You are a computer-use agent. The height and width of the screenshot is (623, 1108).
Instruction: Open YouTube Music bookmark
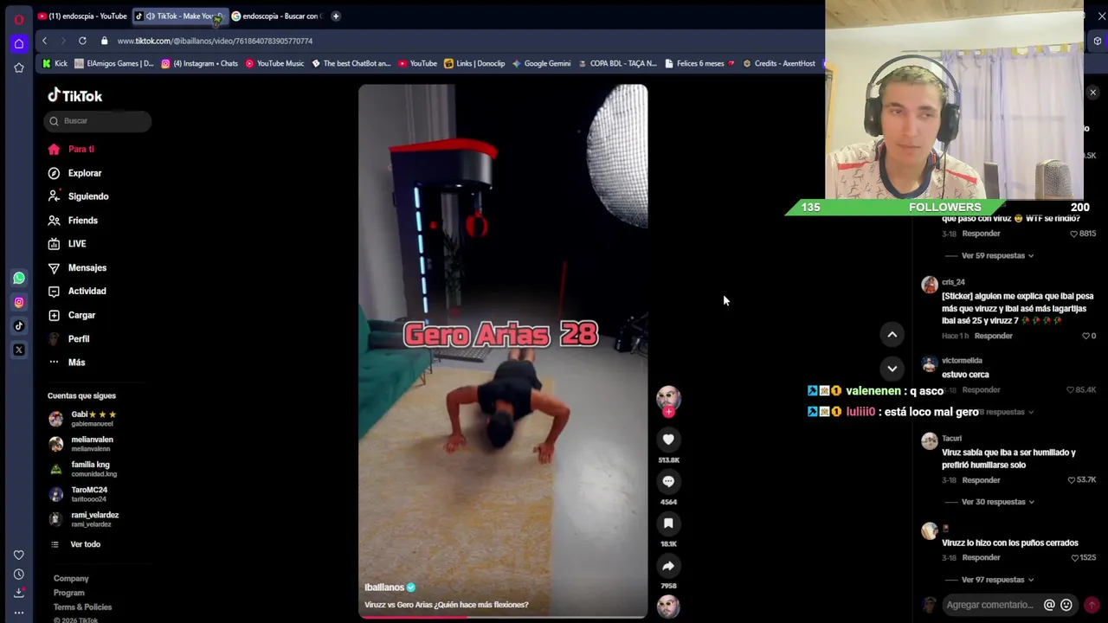(x=275, y=63)
